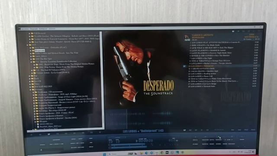Image resolution: width=277 pixels, height=156 pixels.
Task: Select track 1 Los Lobos feat. Antonio Banderas
Action: coord(224,42)
